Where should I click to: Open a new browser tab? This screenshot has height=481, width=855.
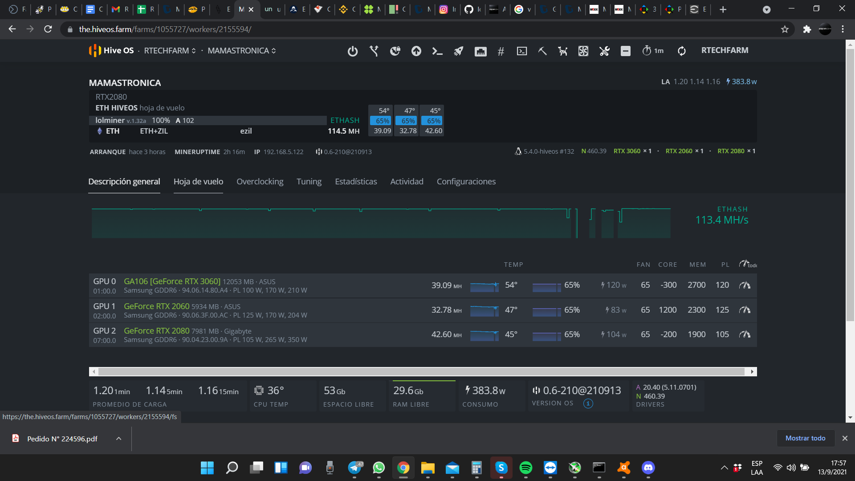(x=723, y=9)
